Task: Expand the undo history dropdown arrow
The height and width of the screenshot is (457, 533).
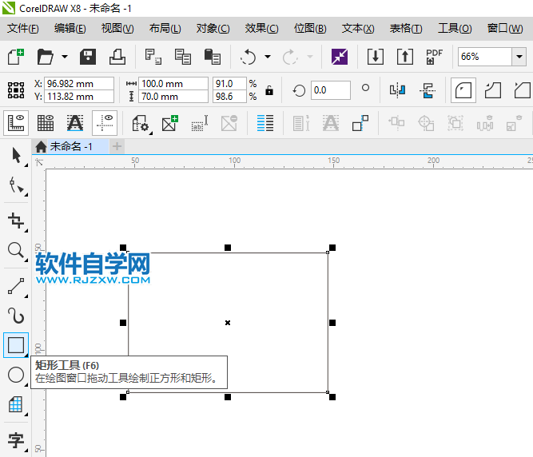Action: point(268,57)
